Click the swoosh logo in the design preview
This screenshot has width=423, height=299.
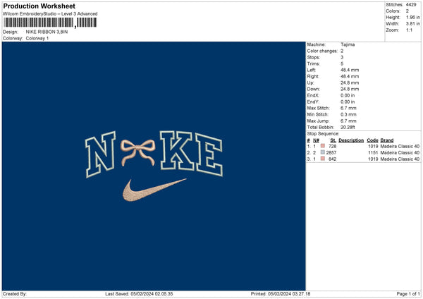[154, 190]
